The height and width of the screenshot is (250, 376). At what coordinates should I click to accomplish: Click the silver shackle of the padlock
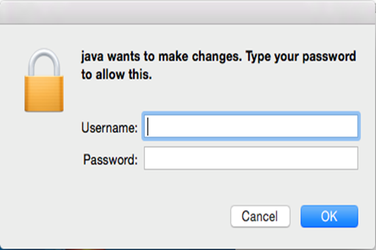[x=44, y=62]
